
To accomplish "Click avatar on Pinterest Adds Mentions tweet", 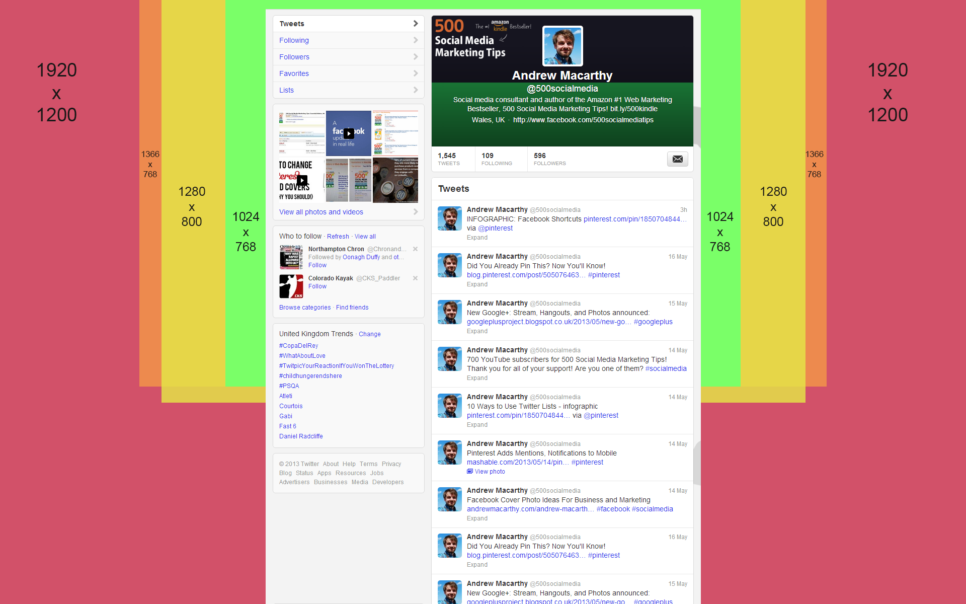I will pos(450,452).
